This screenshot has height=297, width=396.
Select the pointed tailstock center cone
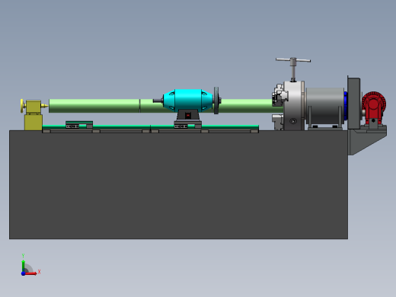click(45, 106)
